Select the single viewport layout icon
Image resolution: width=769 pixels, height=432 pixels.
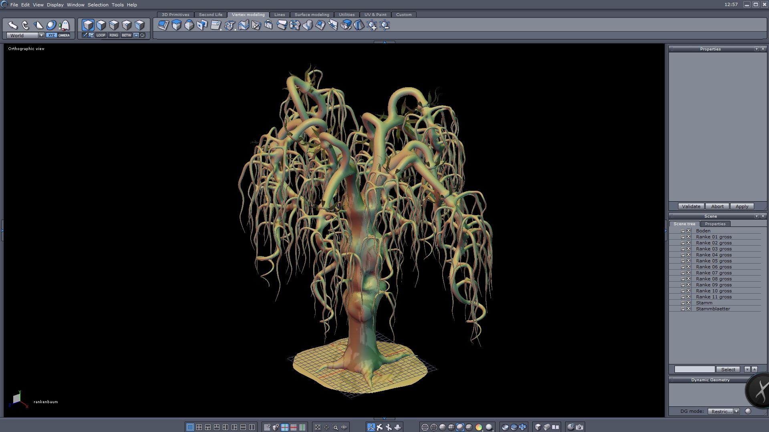190,427
